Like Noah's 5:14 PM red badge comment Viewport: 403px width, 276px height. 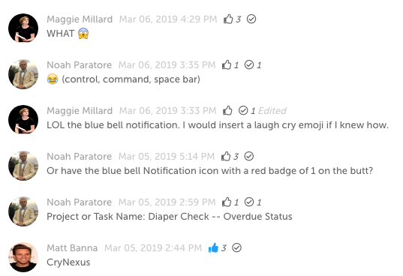(x=226, y=156)
